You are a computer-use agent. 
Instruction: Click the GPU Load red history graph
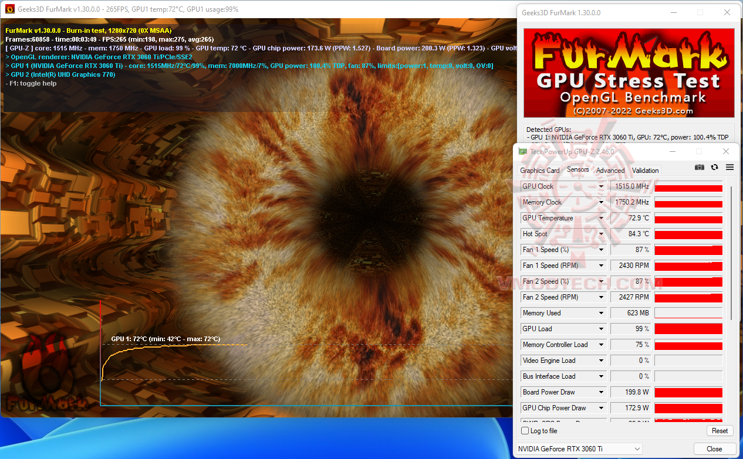[688, 329]
